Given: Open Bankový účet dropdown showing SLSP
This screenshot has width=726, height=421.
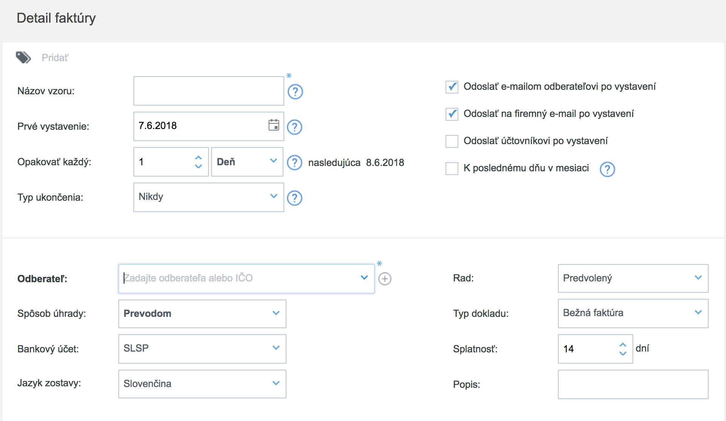Looking at the screenshot, I should 202,349.
